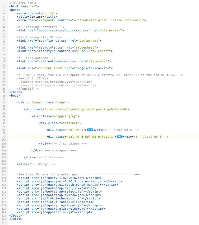The height and width of the screenshot is (225, 199).
Task: Expand the folded col-md-6 col-md-offset-1 ellipsis
Action: pos(119,137)
